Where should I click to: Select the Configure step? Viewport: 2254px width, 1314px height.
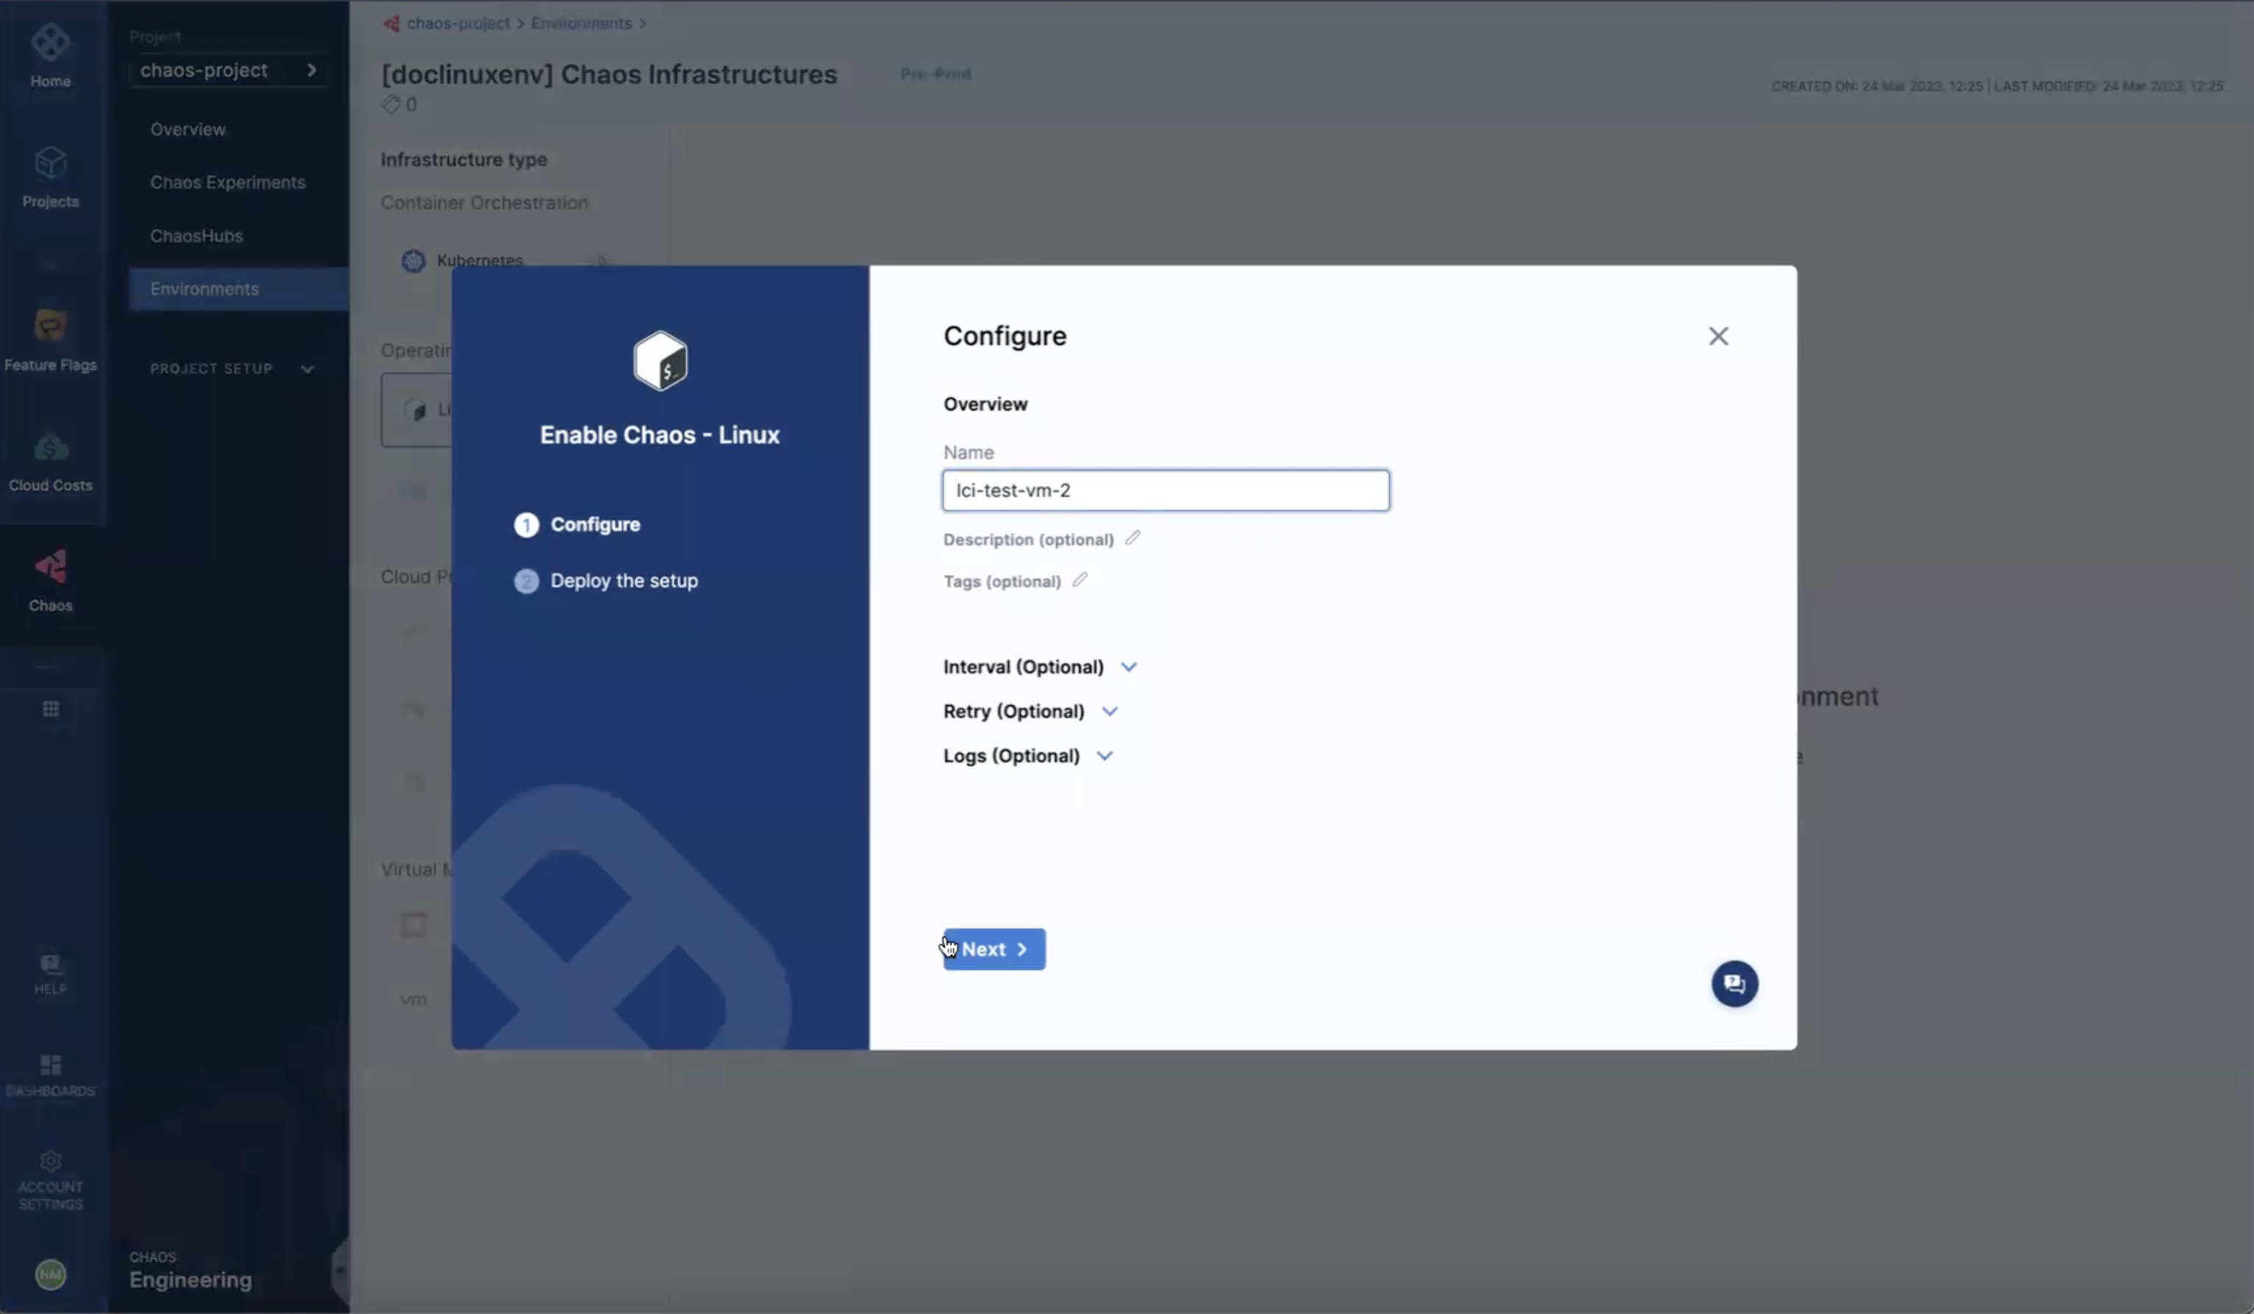pos(577,525)
